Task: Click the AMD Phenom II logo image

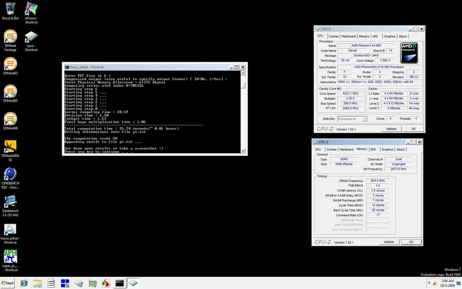Action: point(409,52)
